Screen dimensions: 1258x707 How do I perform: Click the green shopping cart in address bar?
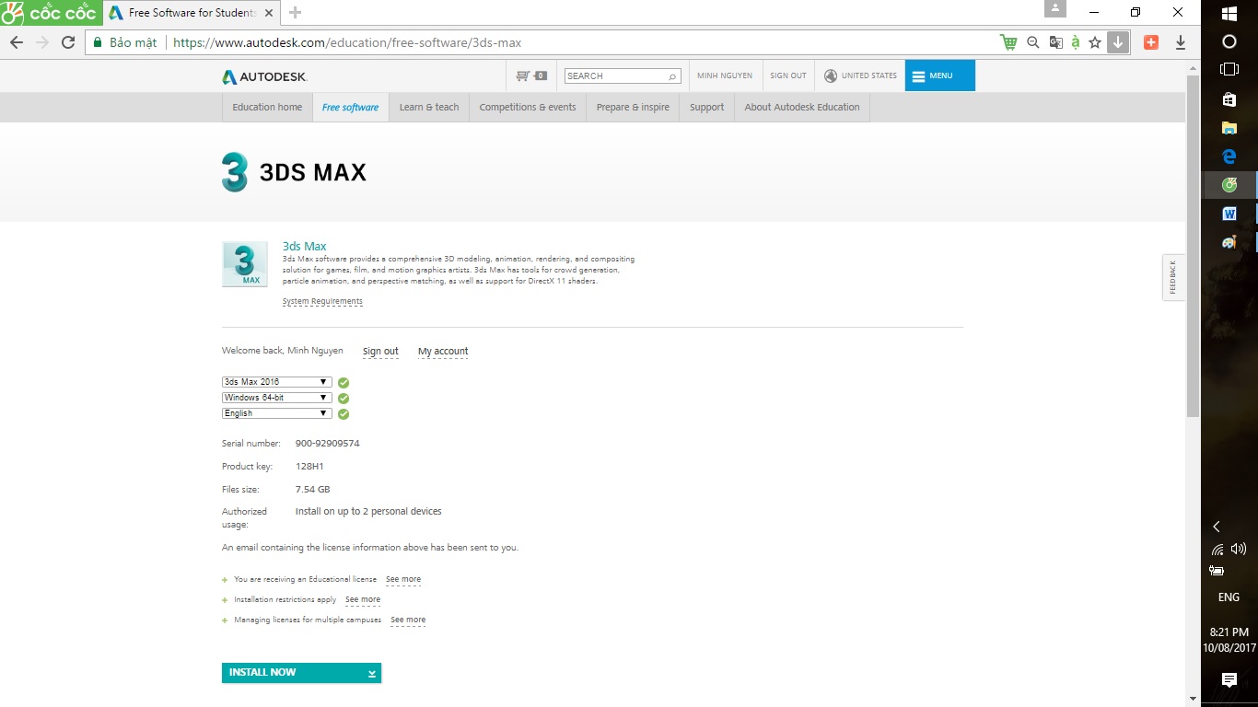pyautogui.click(x=1008, y=42)
